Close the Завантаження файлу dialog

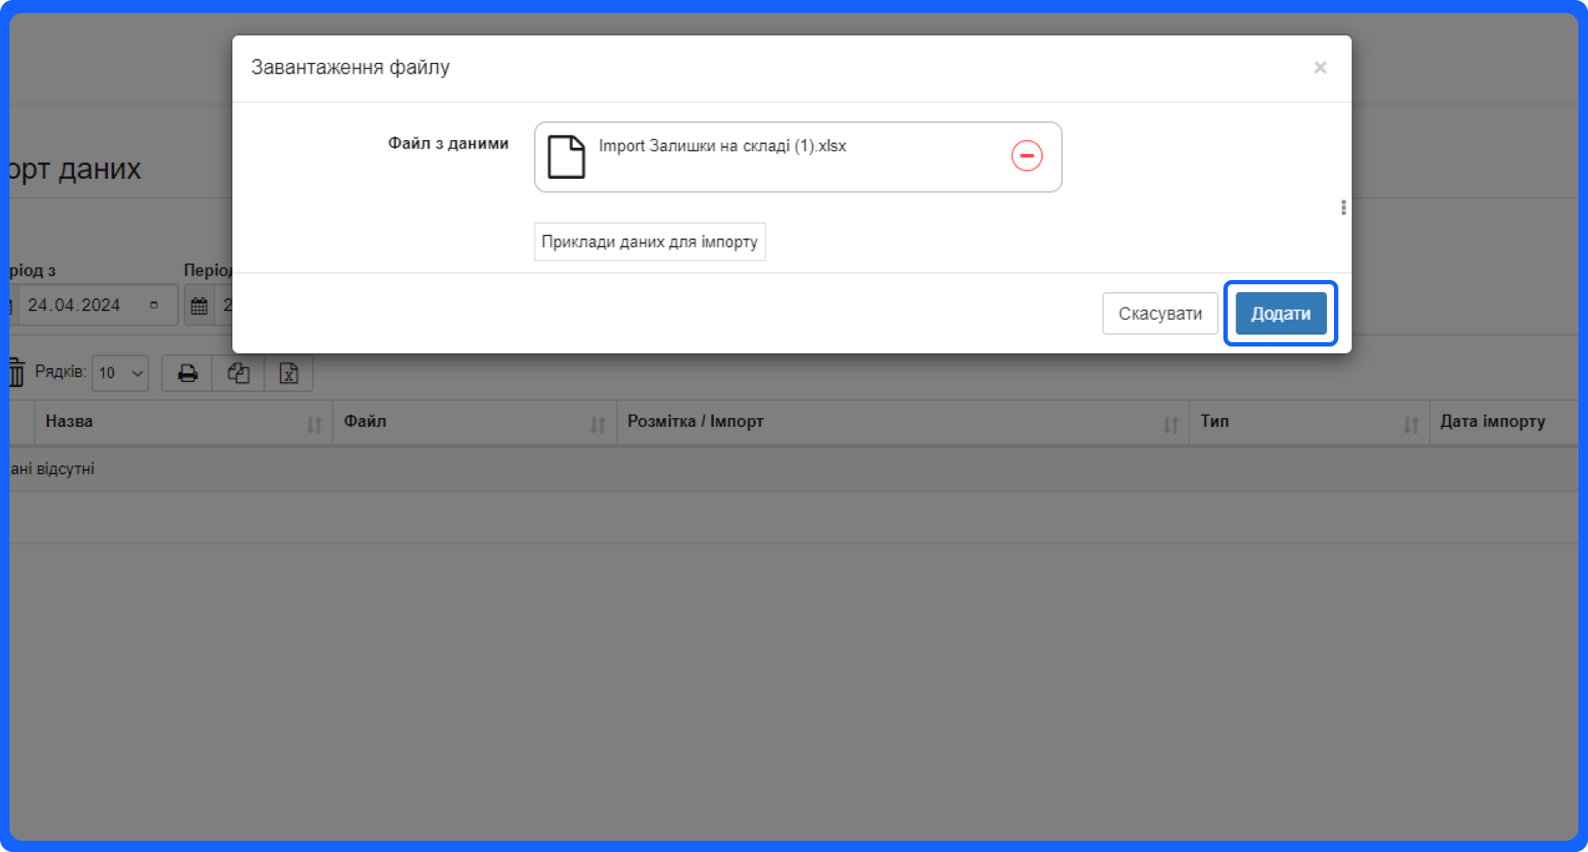(1319, 67)
